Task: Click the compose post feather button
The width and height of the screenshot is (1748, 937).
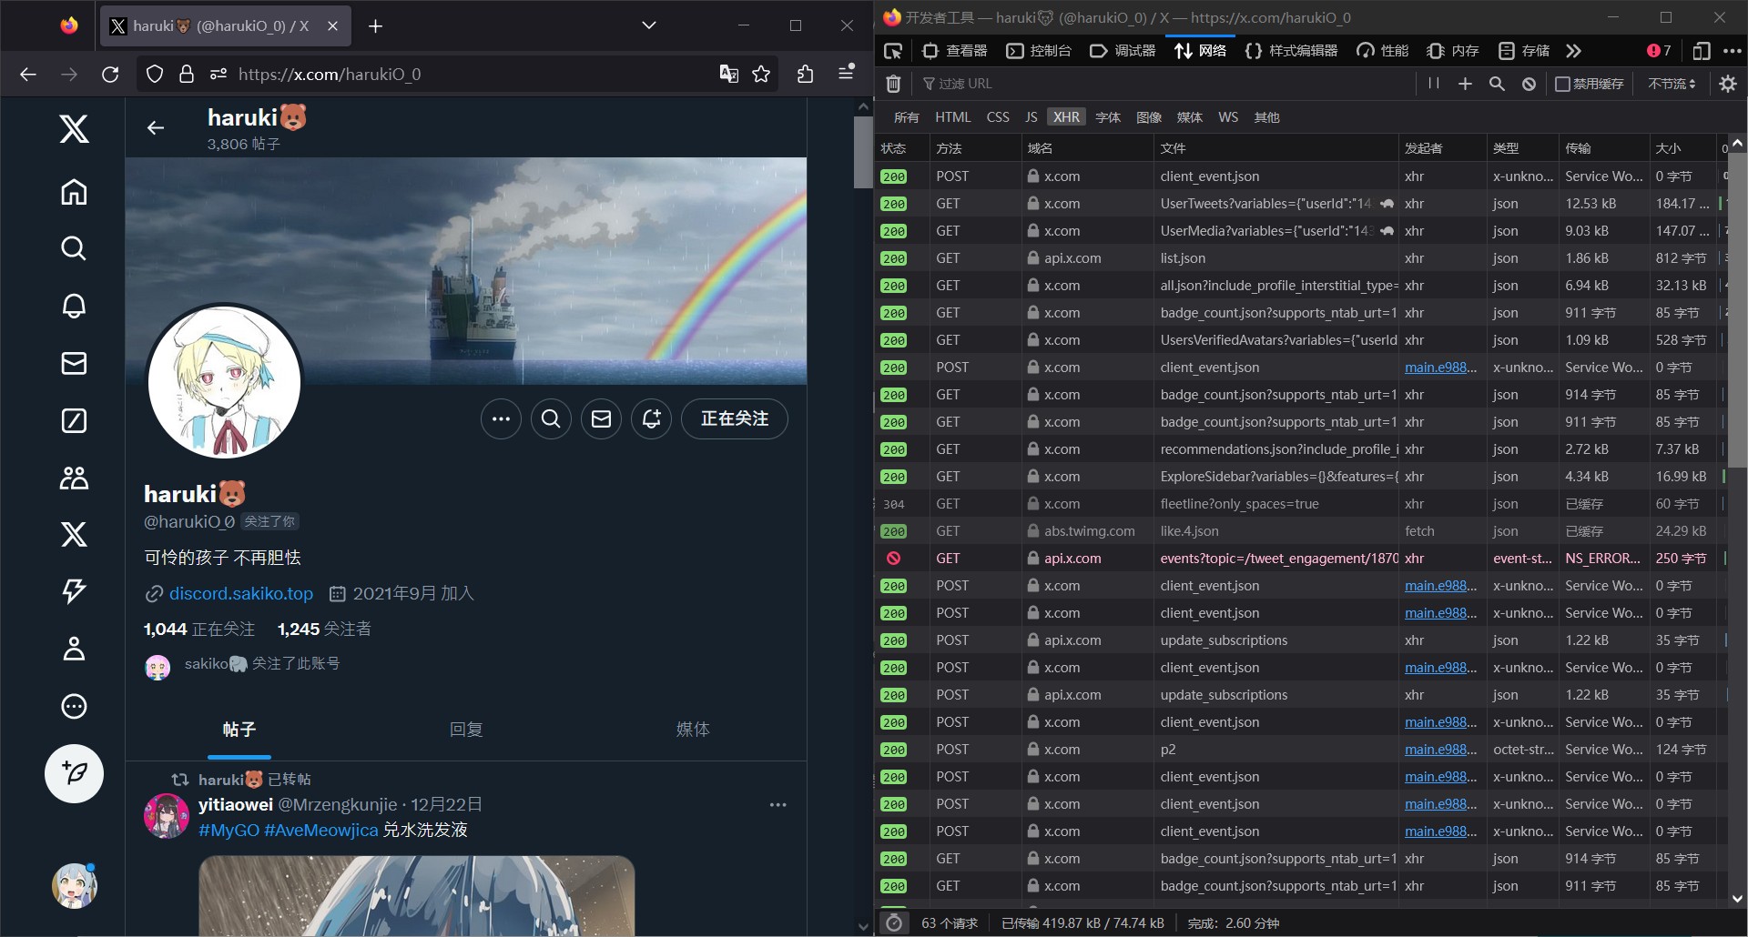Action: [x=74, y=773]
